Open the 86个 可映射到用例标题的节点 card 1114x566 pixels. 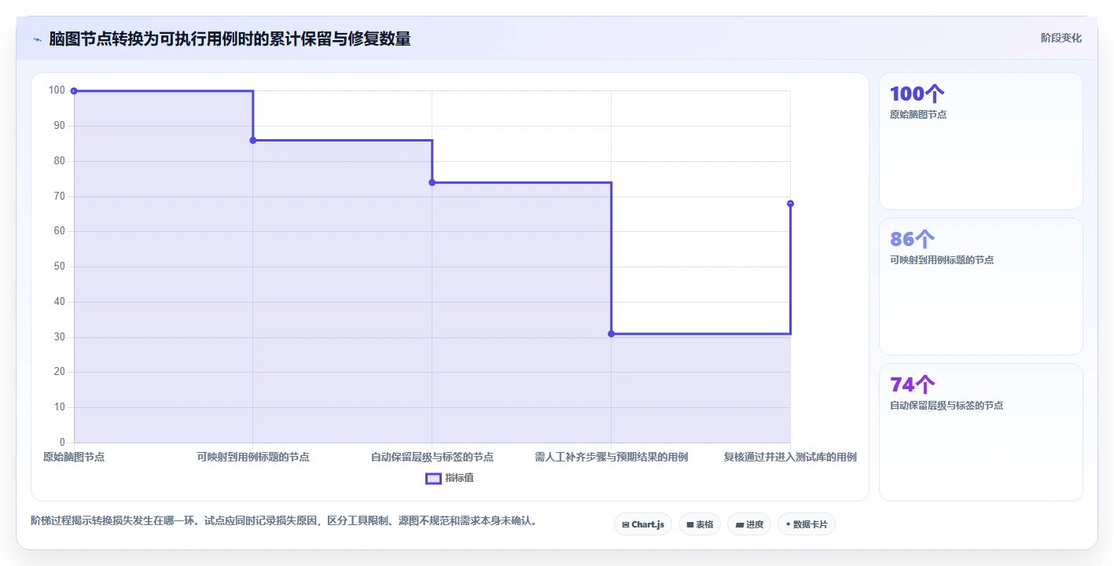pyautogui.click(x=981, y=287)
